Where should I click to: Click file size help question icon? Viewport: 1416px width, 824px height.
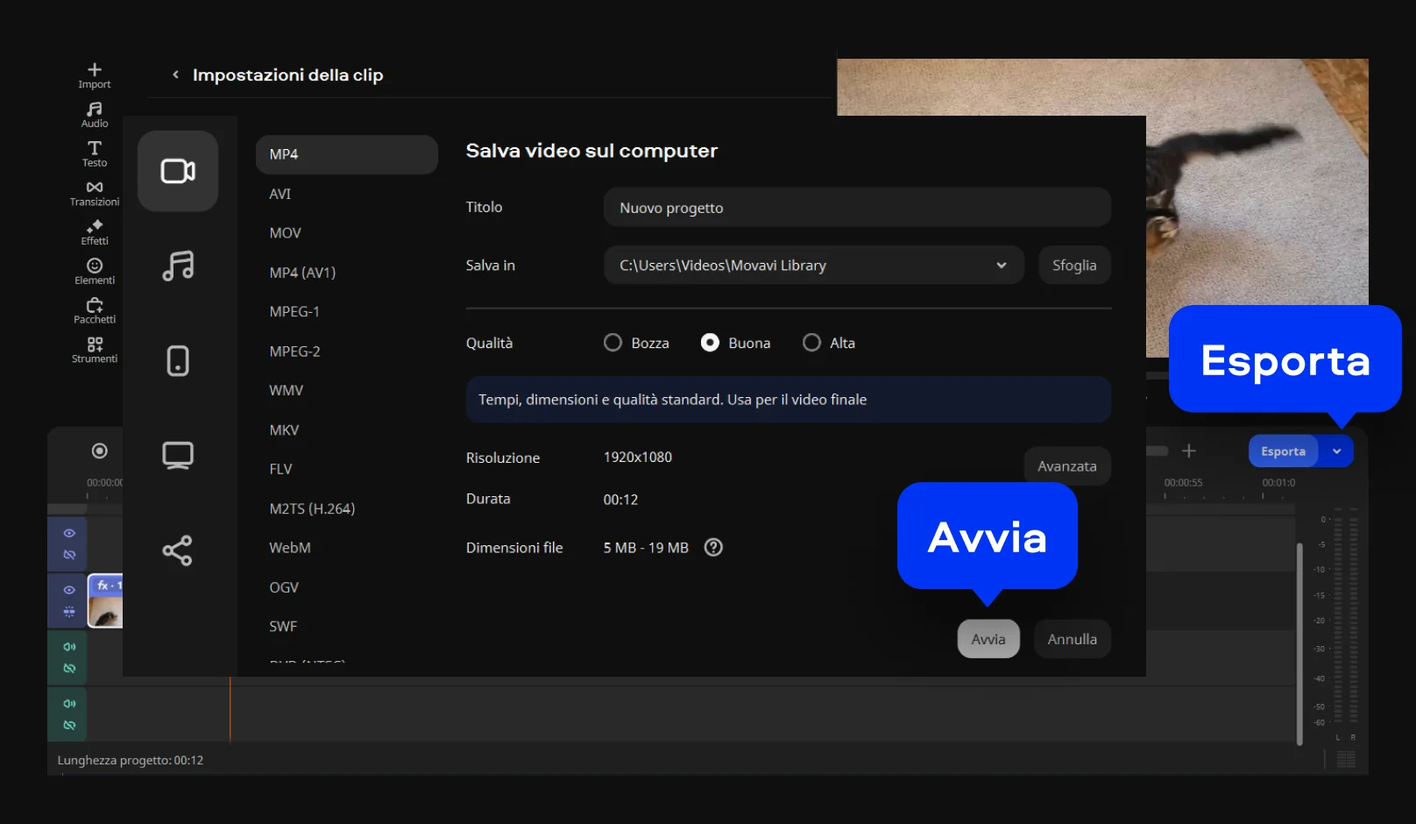click(x=713, y=548)
